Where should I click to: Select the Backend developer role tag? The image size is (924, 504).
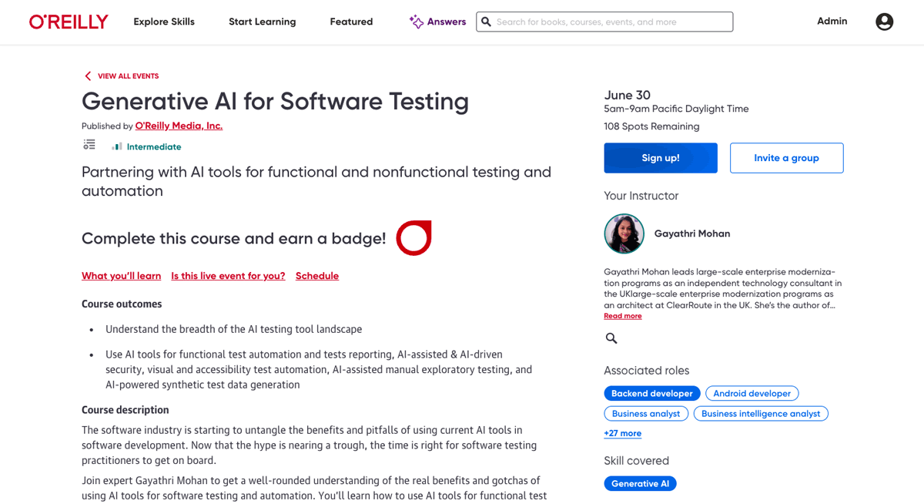click(x=652, y=394)
